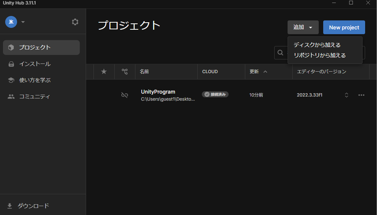The image size is (377, 215).
Task: Open the プロジェクト sidebar tab
Action: coord(41,48)
